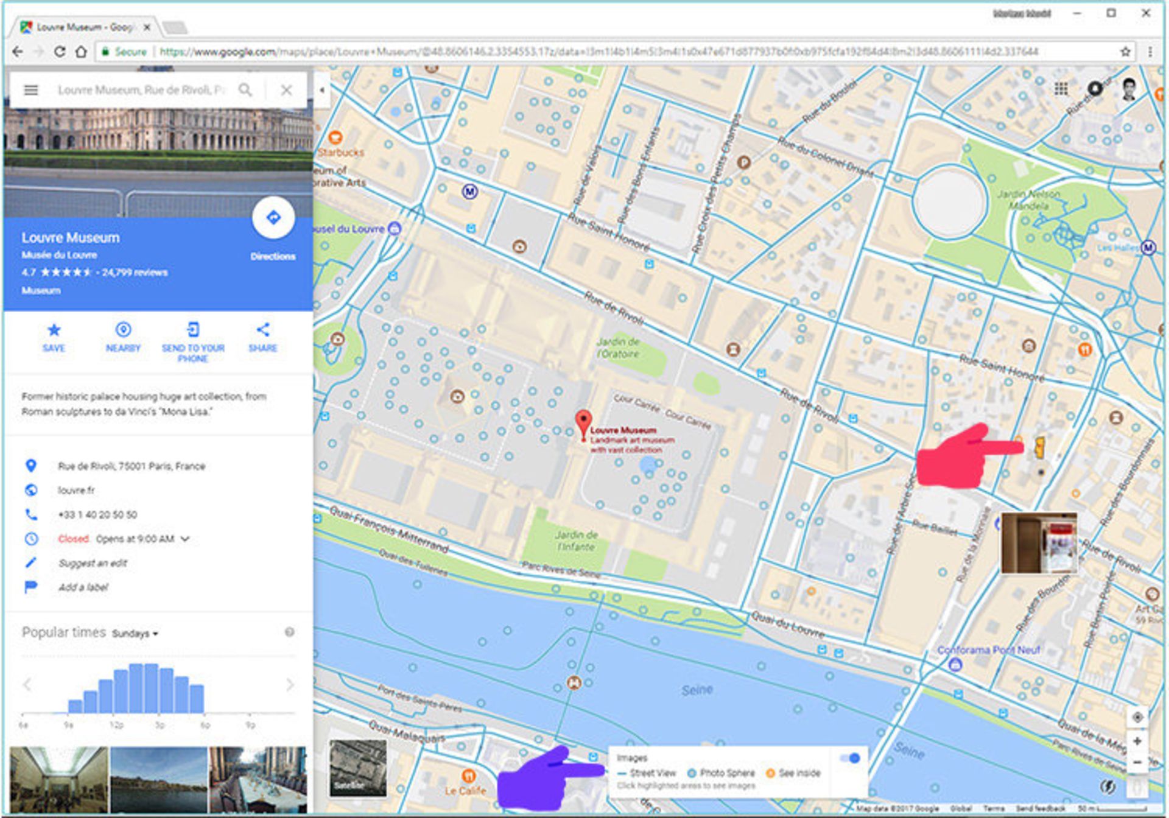Image resolution: width=1169 pixels, height=818 pixels.
Task: Click the lite mode lightning icon
Action: tap(1108, 786)
